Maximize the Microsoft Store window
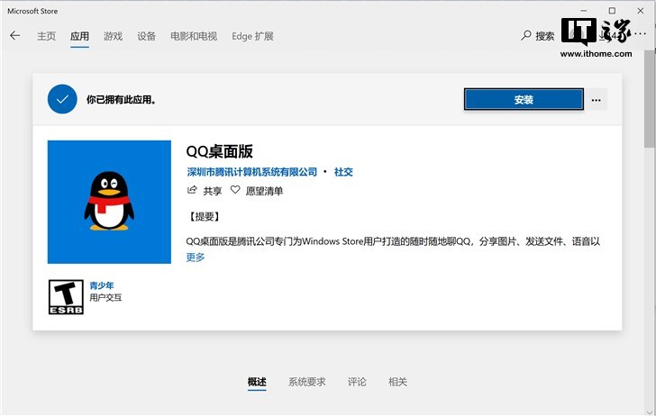 click(x=612, y=11)
